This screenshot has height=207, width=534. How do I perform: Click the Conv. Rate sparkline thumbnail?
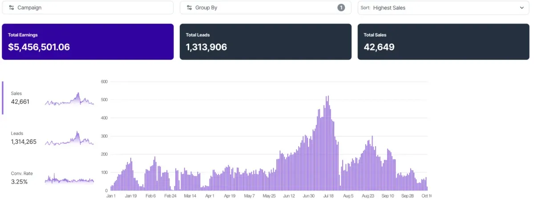[x=69, y=179]
